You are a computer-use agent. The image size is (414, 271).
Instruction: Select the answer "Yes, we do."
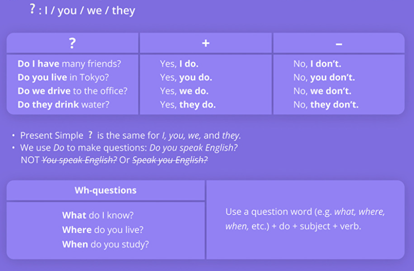coord(184,91)
